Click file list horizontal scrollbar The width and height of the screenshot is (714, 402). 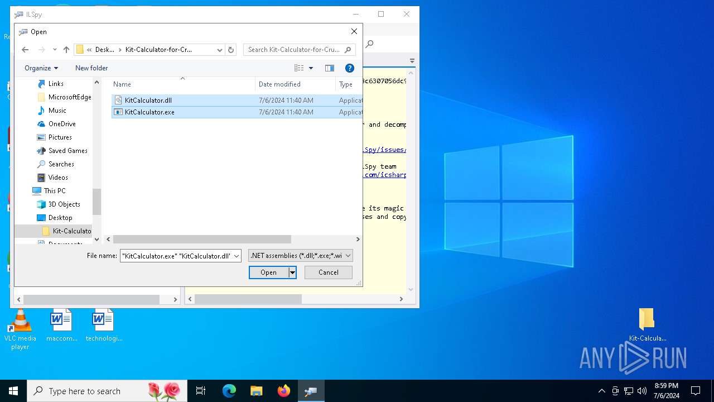(x=202, y=240)
